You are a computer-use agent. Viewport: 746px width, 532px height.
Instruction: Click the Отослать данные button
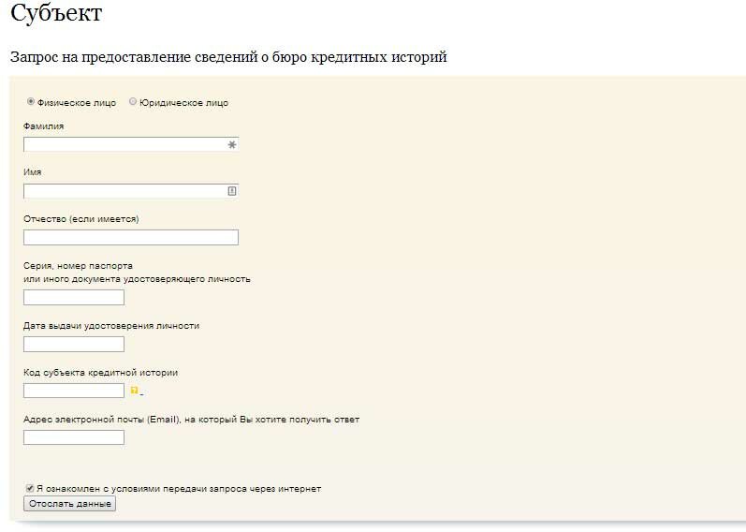pyautogui.click(x=69, y=504)
